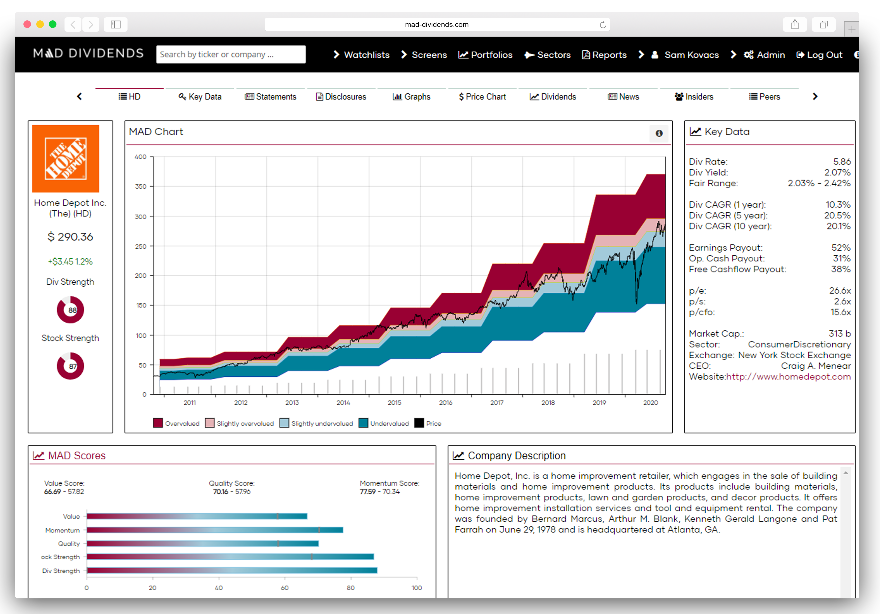Click the Momentum Score 77.59 - 70.34 text
Image resolution: width=880 pixels, height=614 pixels.
click(x=389, y=488)
